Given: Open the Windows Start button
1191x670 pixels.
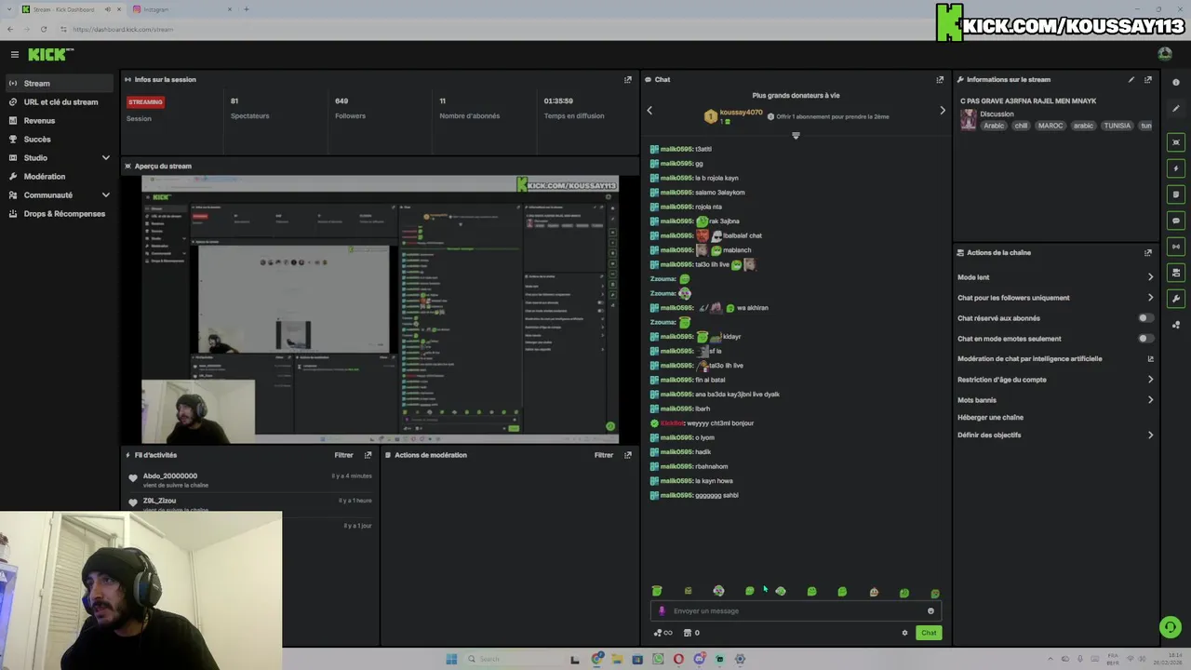Looking at the screenshot, I should (x=451, y=659).
